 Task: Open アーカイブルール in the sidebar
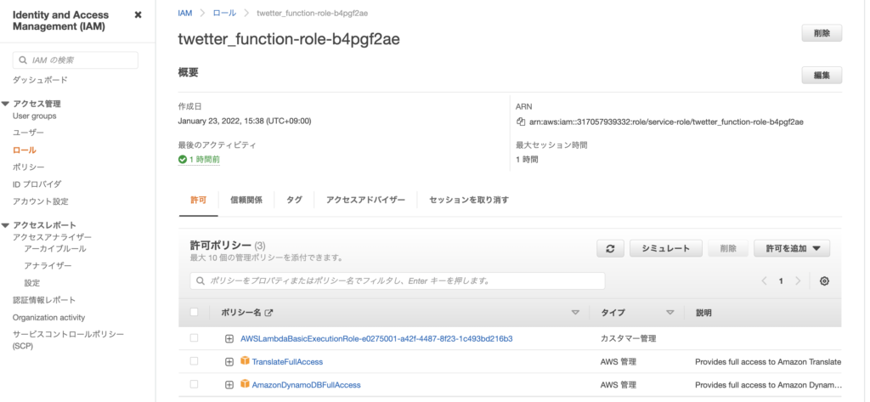[55, 249]
